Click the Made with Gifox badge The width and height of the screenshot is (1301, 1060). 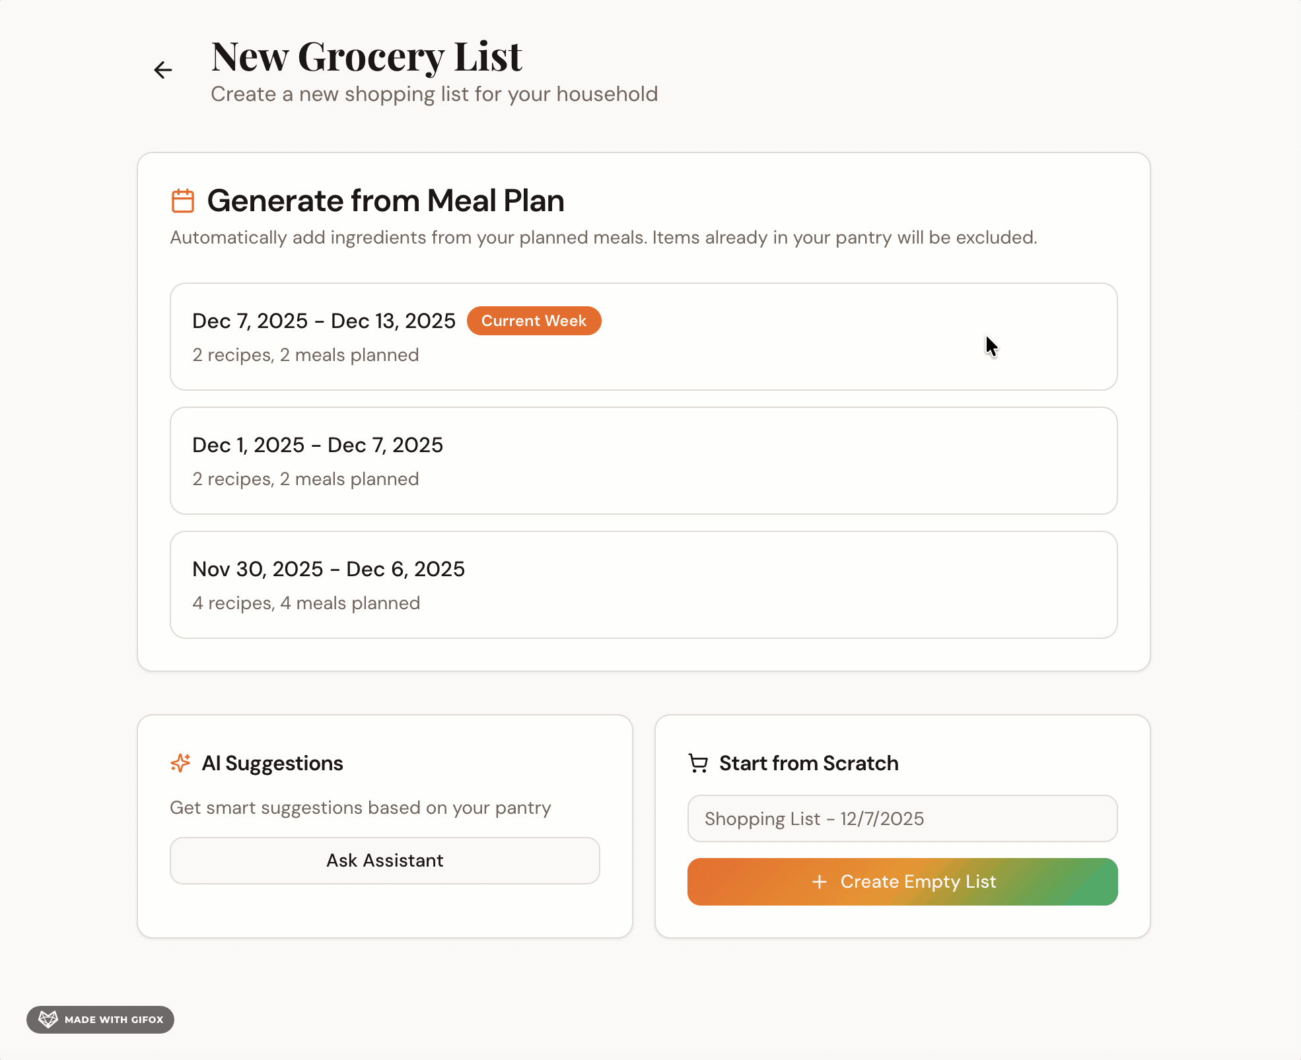(x=100, y=1020)
